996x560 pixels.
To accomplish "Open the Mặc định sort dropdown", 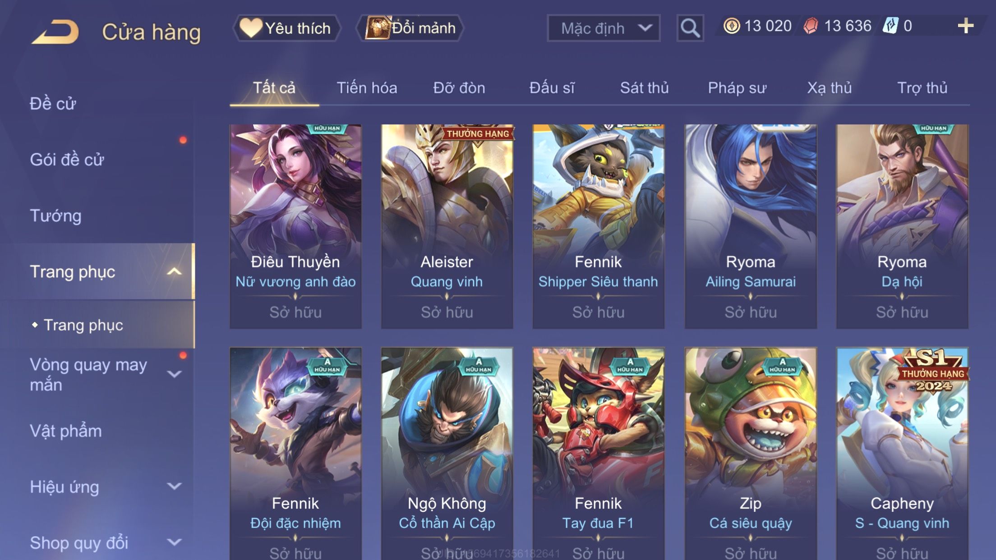I will 604,28.
